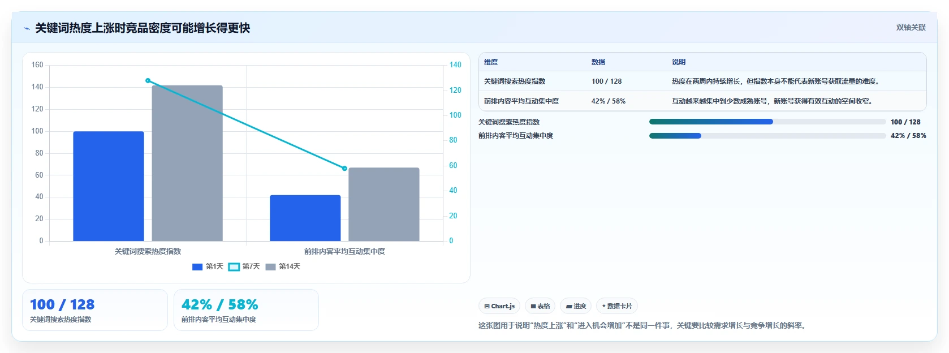
Task: Click the icon inside the 进度 chip
Action: click(x=569, y=306)
